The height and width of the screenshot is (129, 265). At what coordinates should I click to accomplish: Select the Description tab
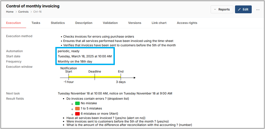pos(84,23)
